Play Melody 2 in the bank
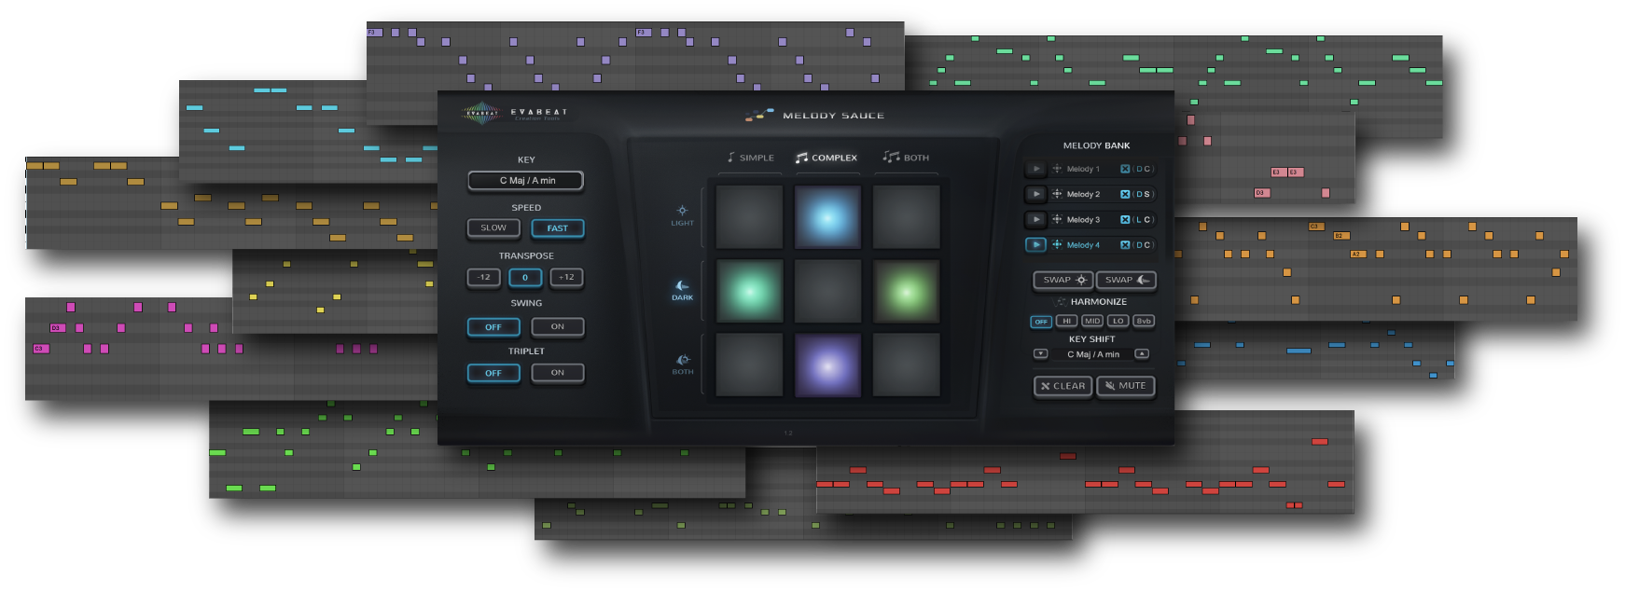Screen dimensions: 1625x592 coord(1035,194)
